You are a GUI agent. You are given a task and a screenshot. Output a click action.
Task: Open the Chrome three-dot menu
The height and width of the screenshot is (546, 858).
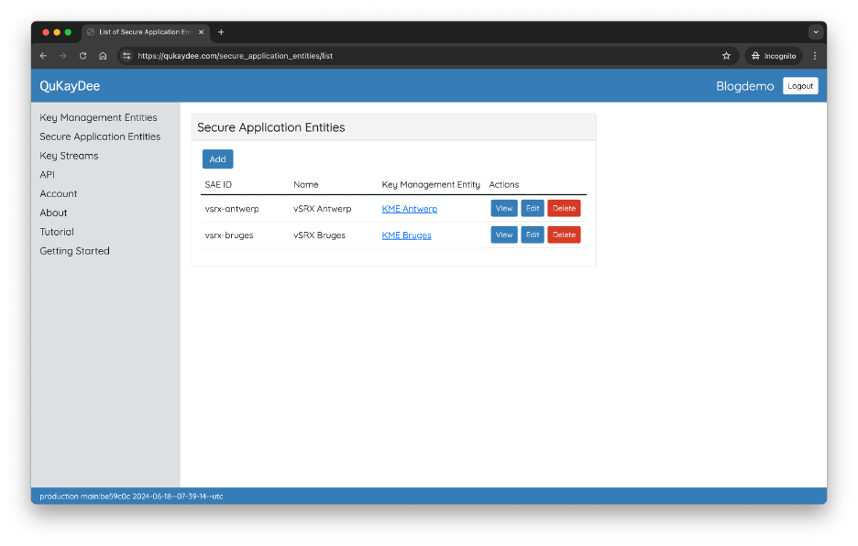(x=814, y=56)
